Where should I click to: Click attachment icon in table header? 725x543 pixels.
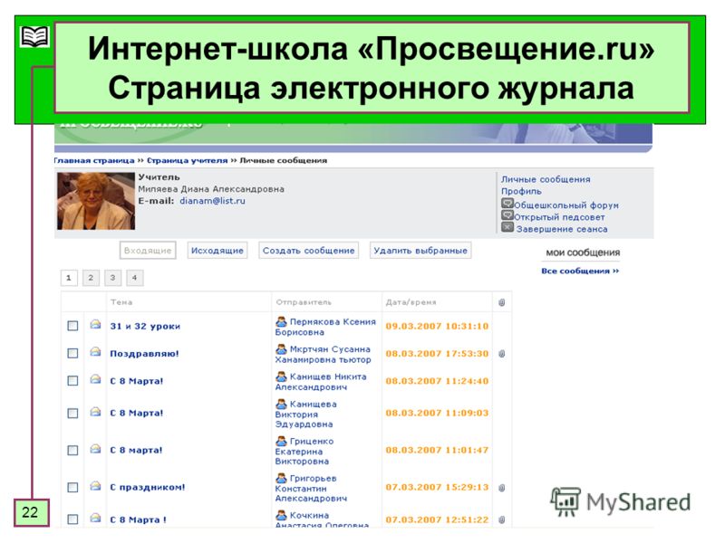[502, 302]
